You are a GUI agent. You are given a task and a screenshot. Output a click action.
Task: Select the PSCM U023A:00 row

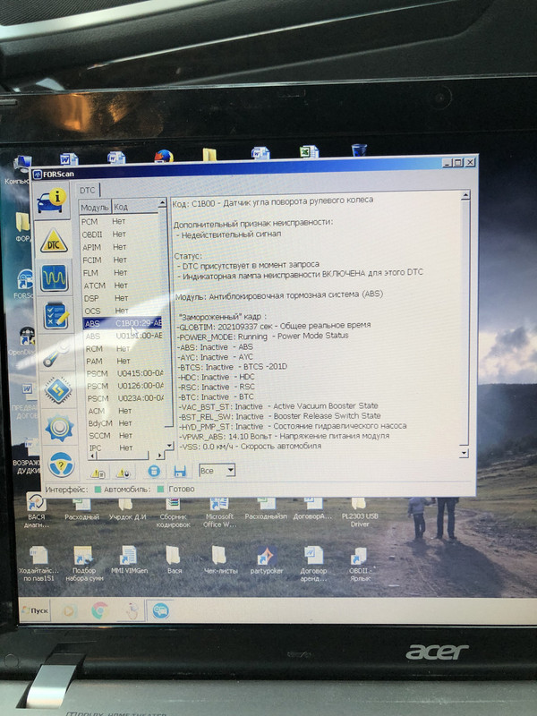(x=125, y=398)
